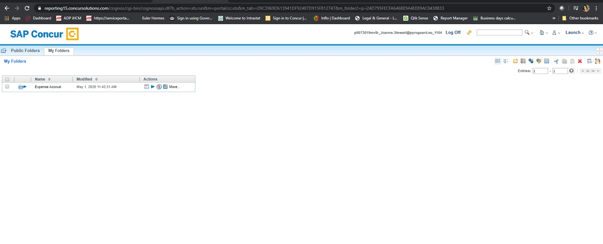Image resolution: width=603 pixels, height=244 pixels.
Task: Show more bookmarks chevron
Action: (554, 18)
